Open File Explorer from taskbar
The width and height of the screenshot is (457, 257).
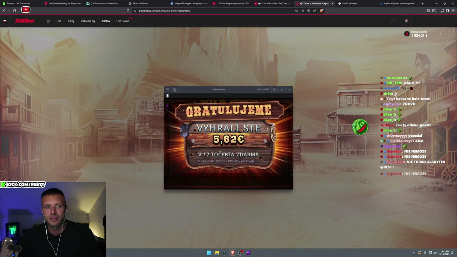click(217, 253)
